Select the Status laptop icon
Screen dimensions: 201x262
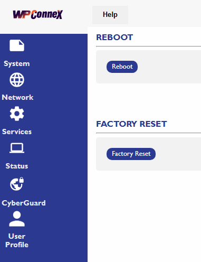point(17,148)
